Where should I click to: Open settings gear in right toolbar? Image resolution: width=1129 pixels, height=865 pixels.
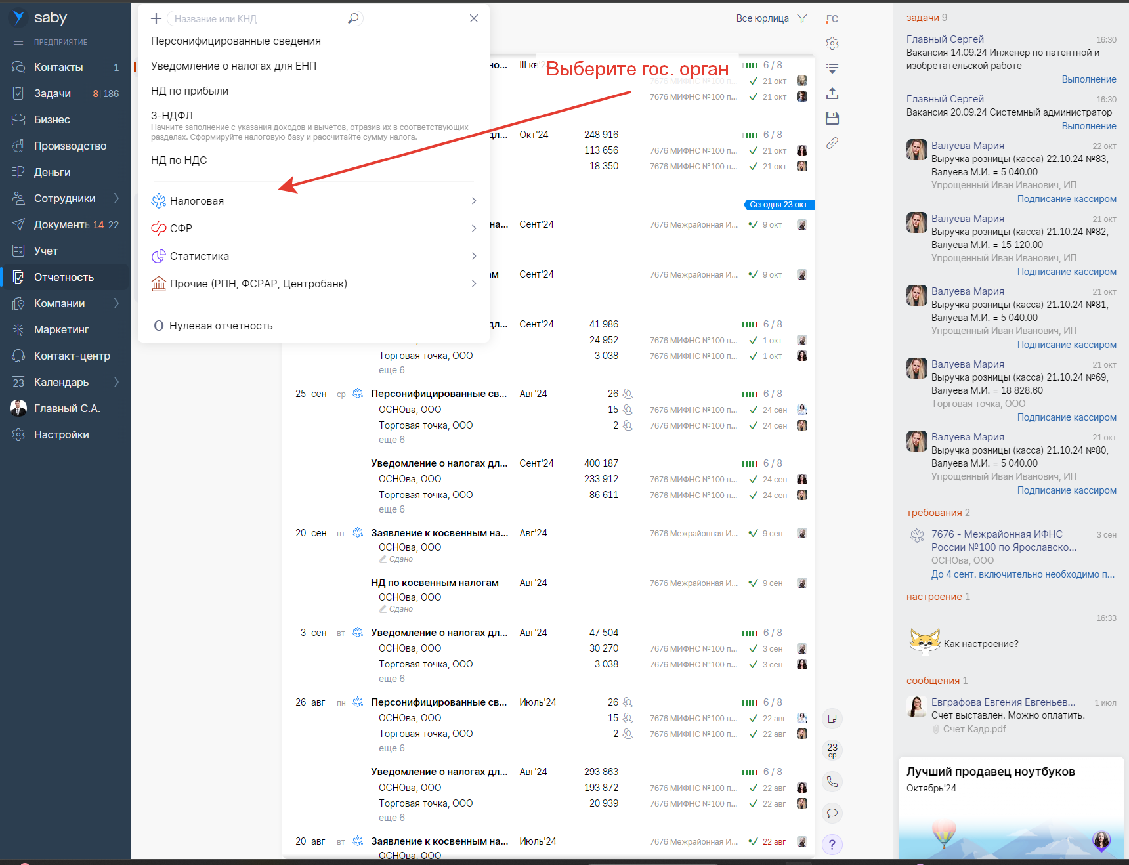[x=832, y=43]
